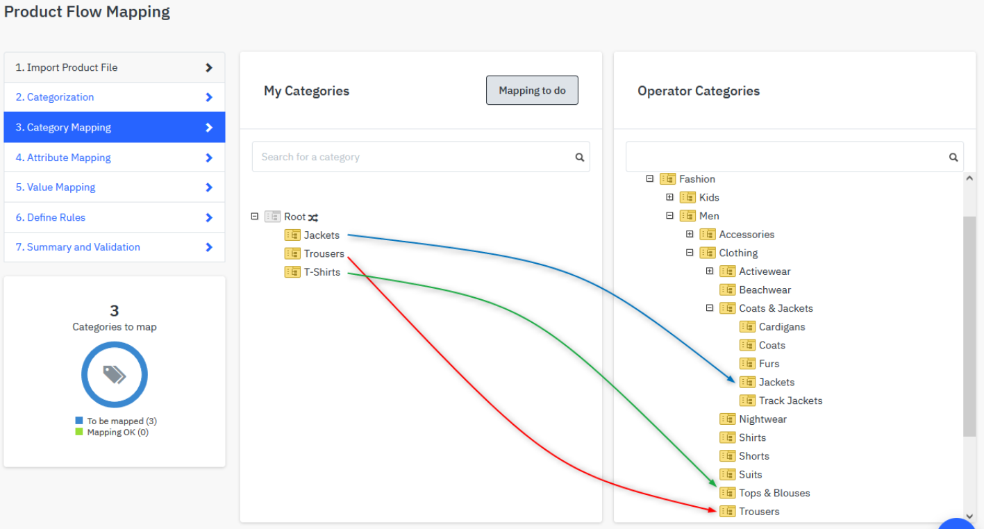Select Trousers label in Operator Categories
The width and height of the screenshot is (984, 529).
(759, 512)
